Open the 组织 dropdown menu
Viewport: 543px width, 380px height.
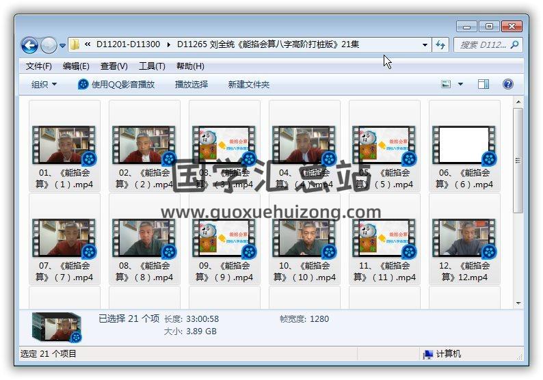44,84
